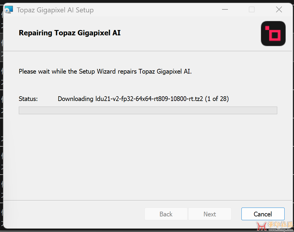The height and width of the screenshot is (232, 294).
Task: Click the "Repairing Topaz Gigapixel AI" heading
Action: (x=70, y=33)
